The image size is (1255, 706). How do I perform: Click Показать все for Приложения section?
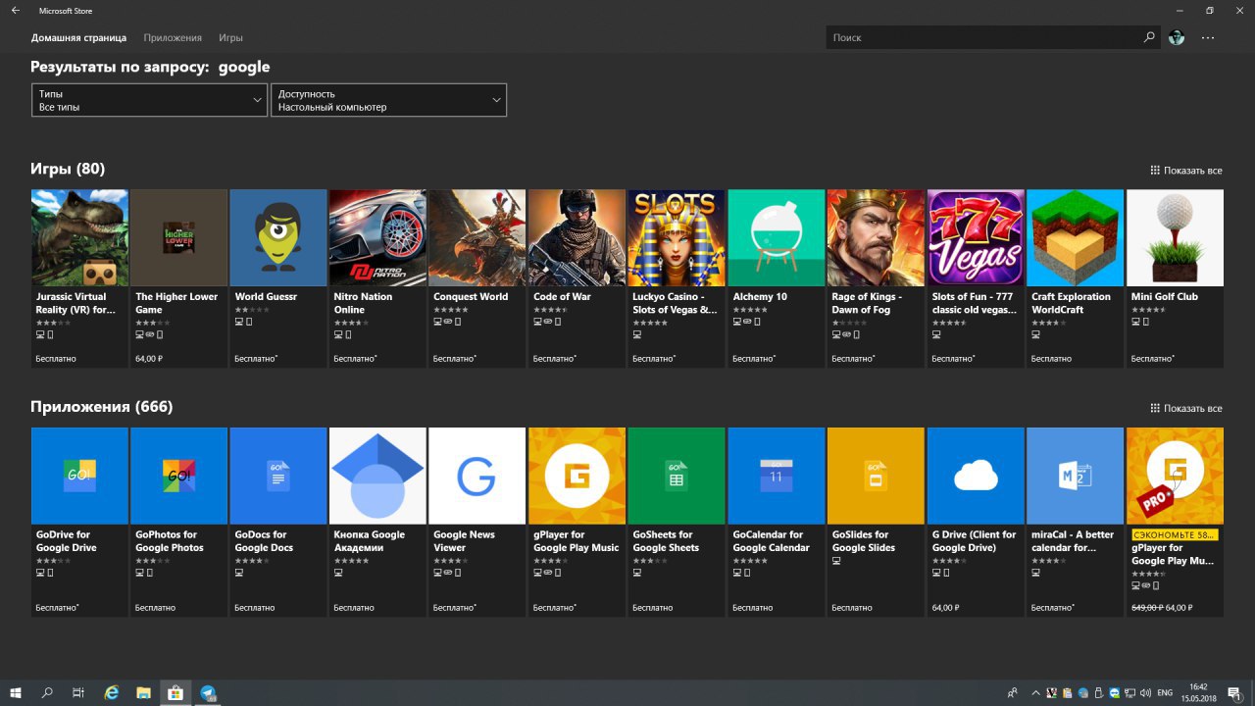1186,408
